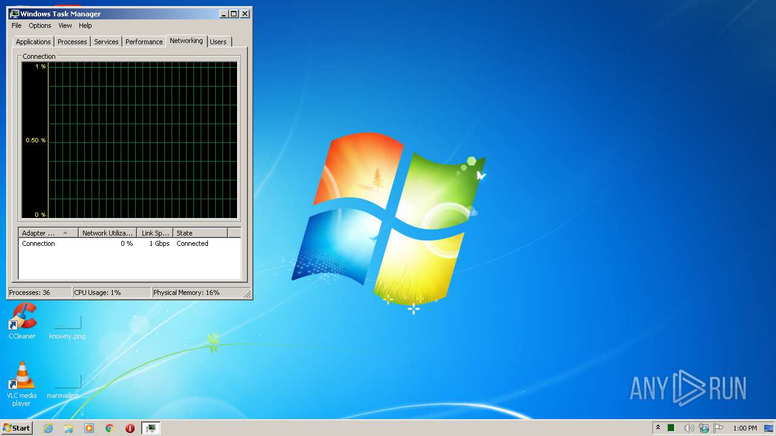Select the manmailing desktop file
The image size is (776, 436).
[x=67, y=386]
